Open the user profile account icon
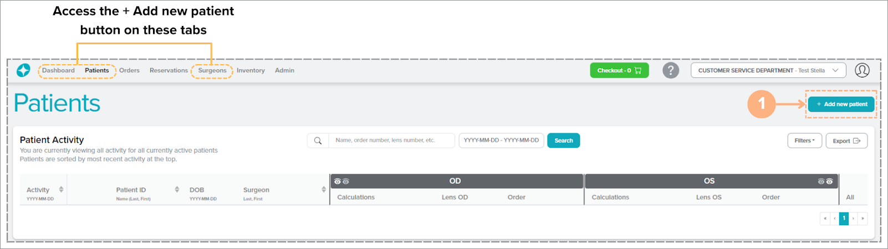The height and width of the screenshot is (249, 888). click(x=862, y=71)
